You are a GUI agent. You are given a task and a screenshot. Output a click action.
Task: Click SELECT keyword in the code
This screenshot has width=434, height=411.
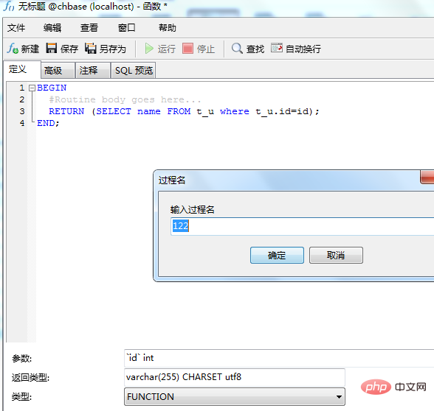tap(114, 111)
